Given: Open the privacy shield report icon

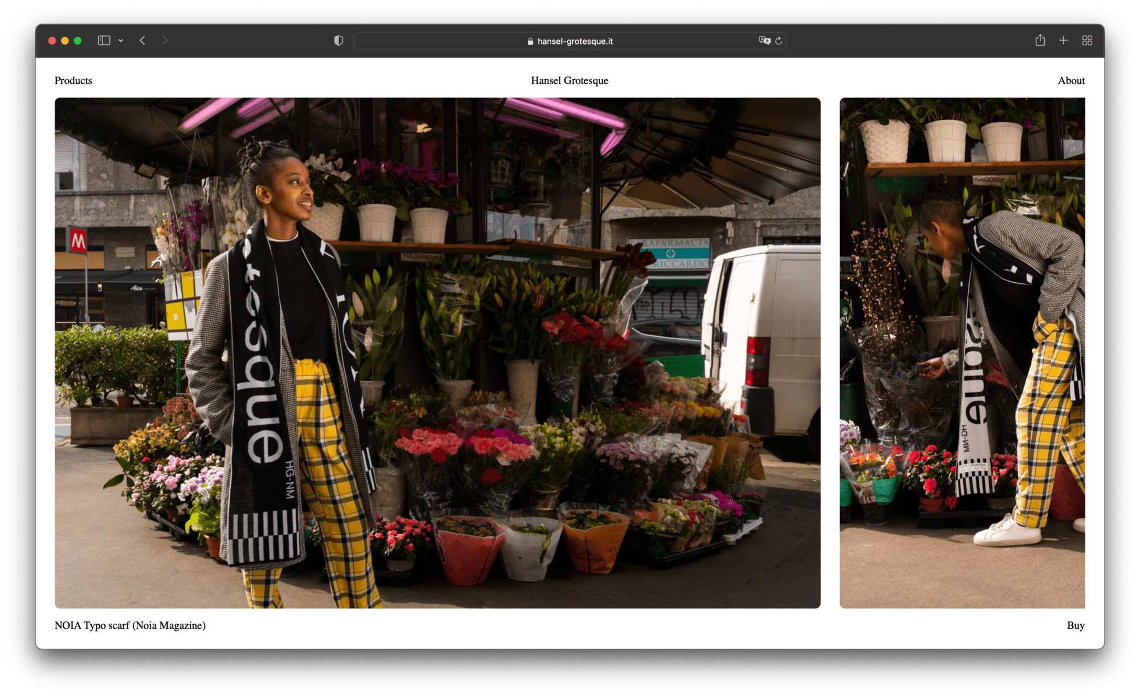Looking at the screenshot, I should tap(339, 40).
